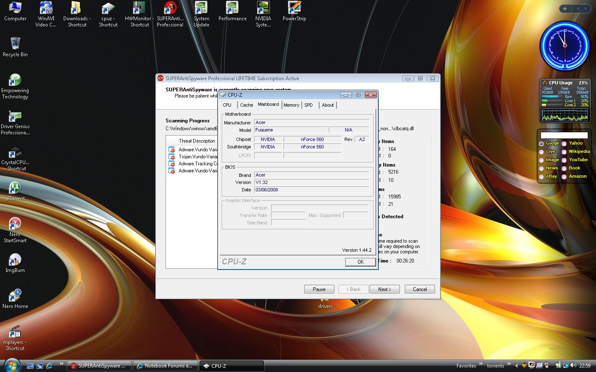The image size is (596, 372).
Task: Launch the µTorrent desktop icon
Action: pyautogui.click(x=15, y=191)
